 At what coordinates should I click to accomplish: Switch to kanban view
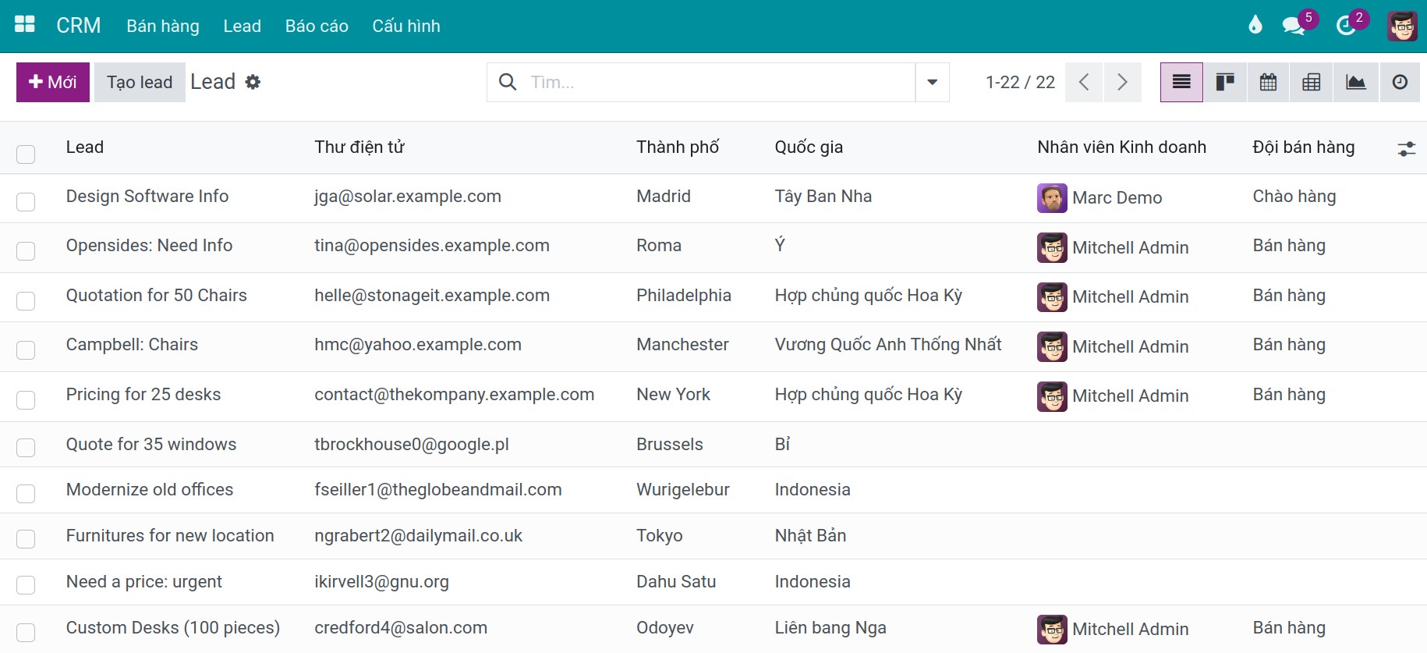[x=1225, y=82]
